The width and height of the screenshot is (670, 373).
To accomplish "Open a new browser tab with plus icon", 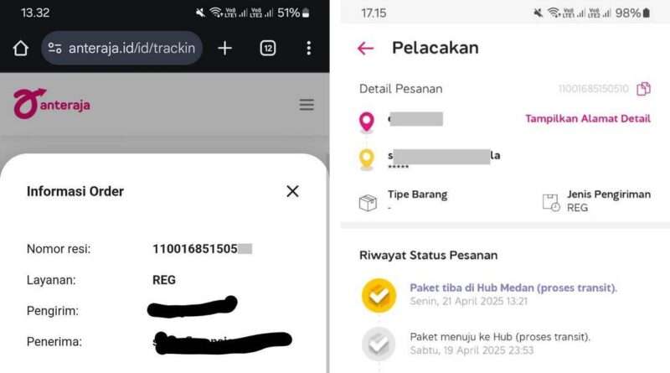I will [x=224, y=49].
